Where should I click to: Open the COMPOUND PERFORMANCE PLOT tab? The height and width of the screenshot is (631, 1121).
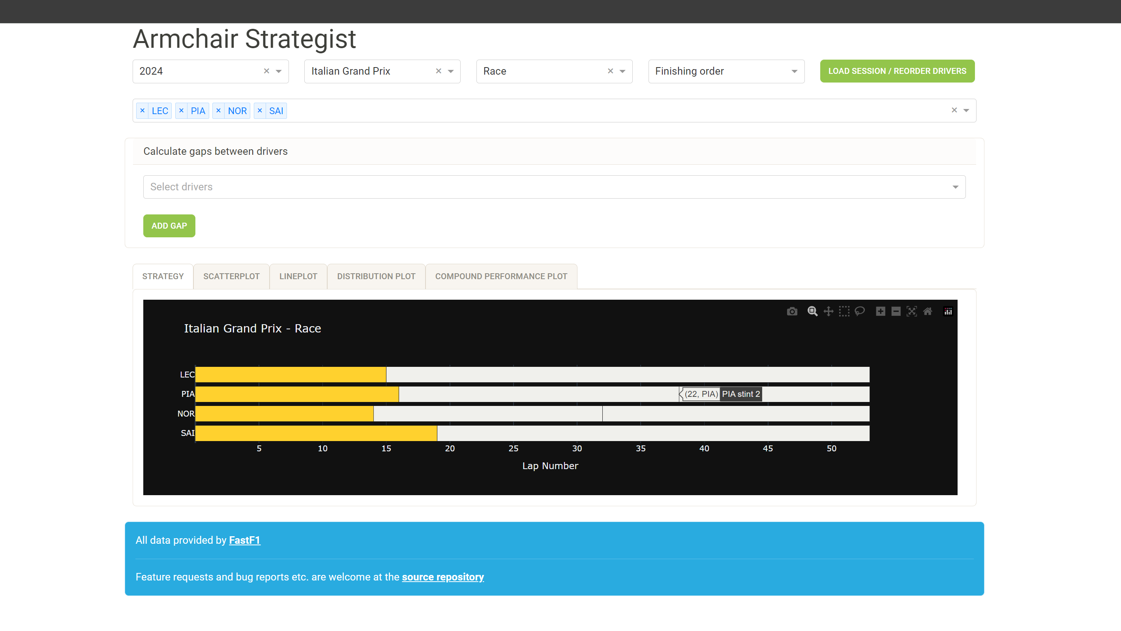pyautogui.click(x=501, y=276)
